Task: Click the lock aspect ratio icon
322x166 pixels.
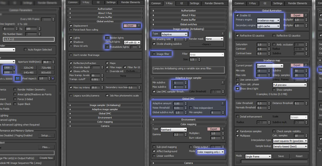Action: click(x=18, y=79)
